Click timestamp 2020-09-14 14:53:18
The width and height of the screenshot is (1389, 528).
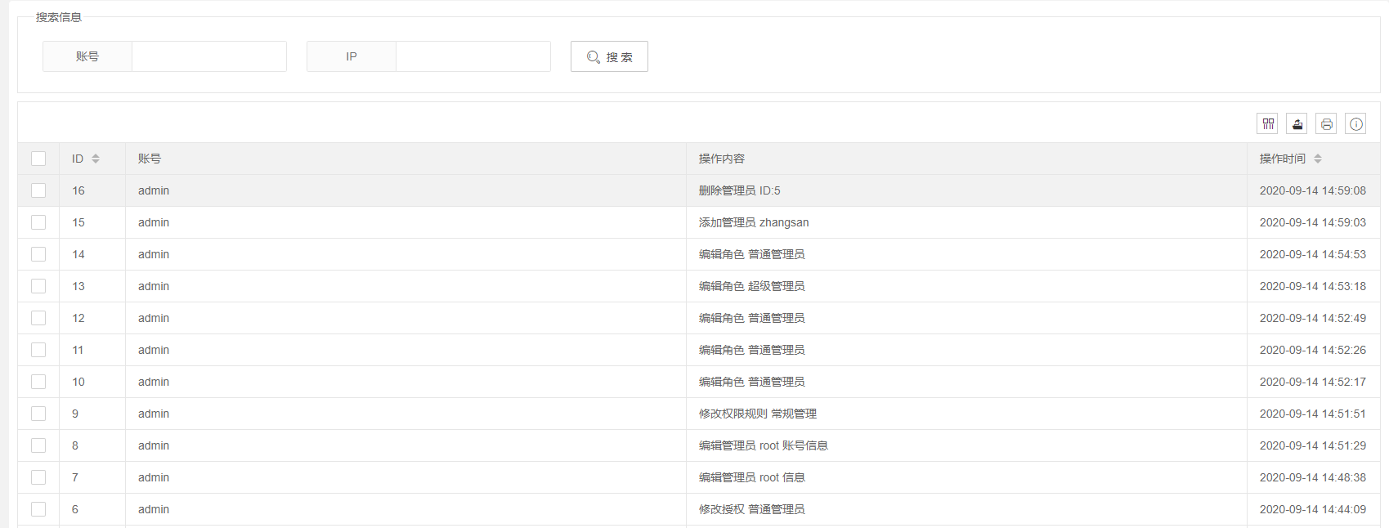[x=1312, y=286]
